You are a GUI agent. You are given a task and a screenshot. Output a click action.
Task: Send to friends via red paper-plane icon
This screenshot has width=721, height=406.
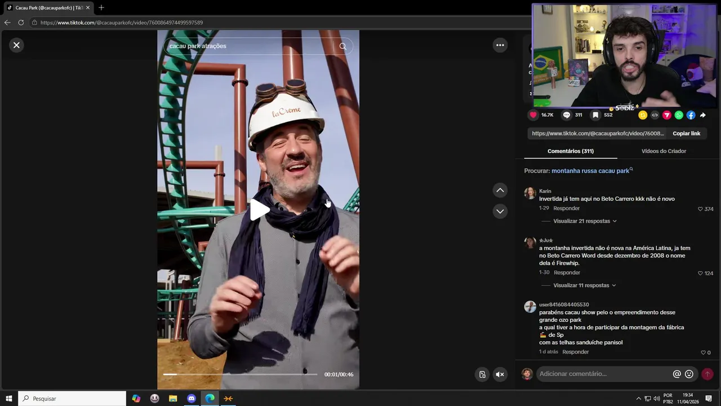(666, 115)
